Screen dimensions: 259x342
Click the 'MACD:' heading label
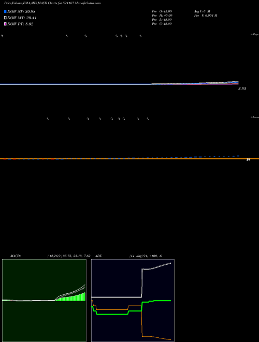[x=16, y=256]
